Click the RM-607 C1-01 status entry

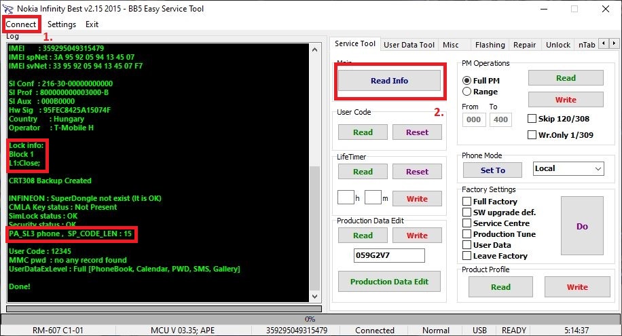point(58,331)
